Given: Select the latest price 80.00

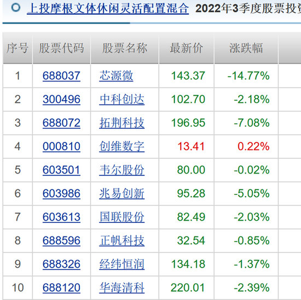Looking at the screenshot, I should point(191,170).
